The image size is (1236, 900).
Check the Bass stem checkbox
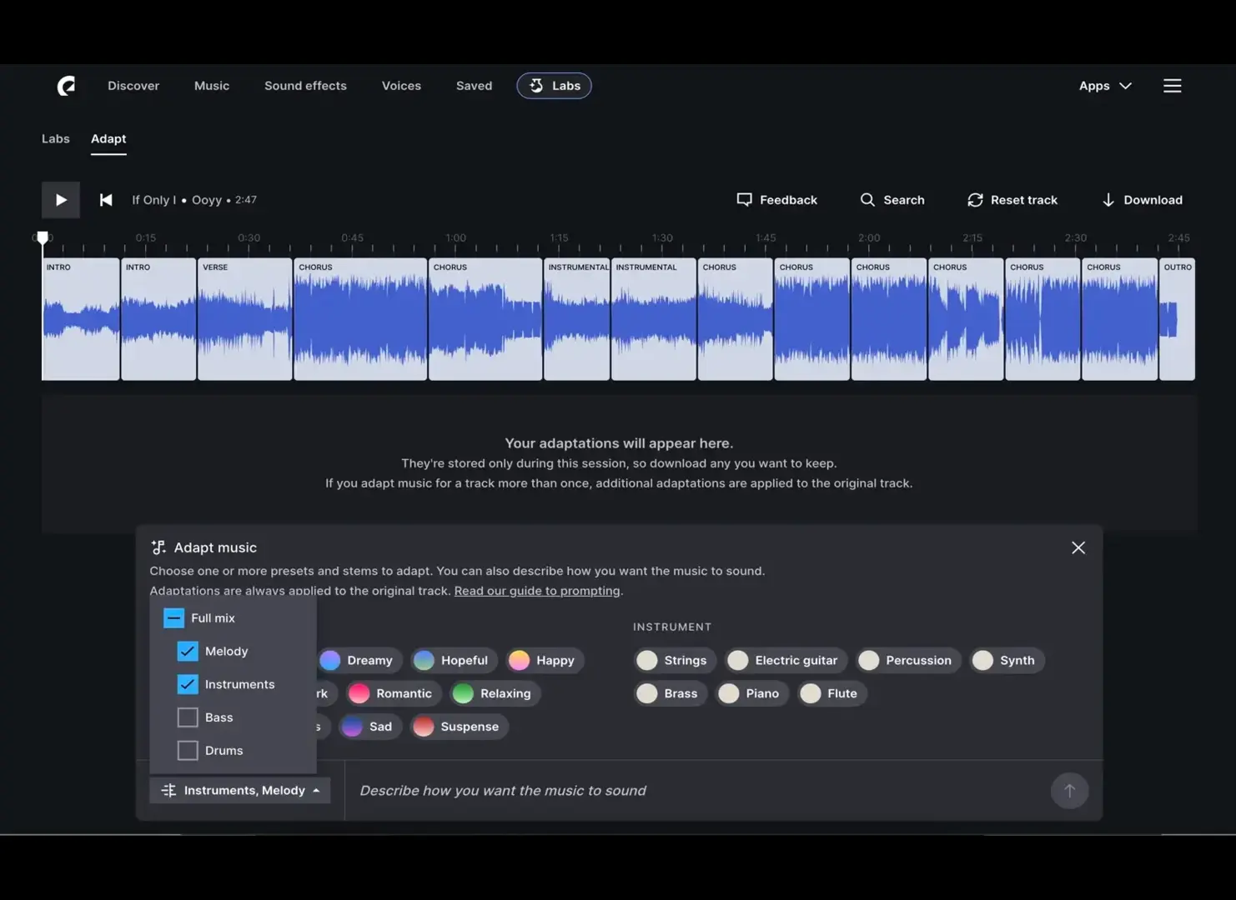pos(187,717)
